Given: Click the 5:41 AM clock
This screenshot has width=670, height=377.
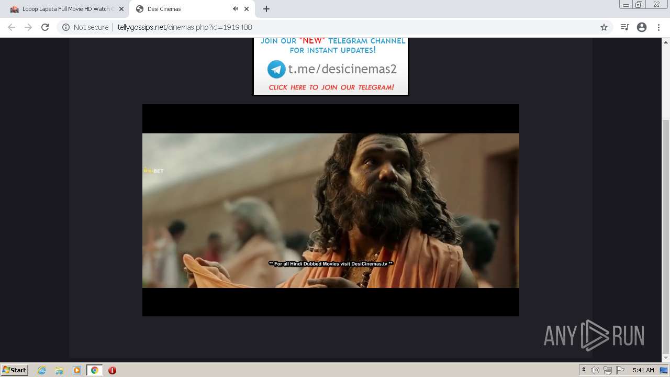Looking at the screenshot, I should pyautogui.click(x=643, y=370).
